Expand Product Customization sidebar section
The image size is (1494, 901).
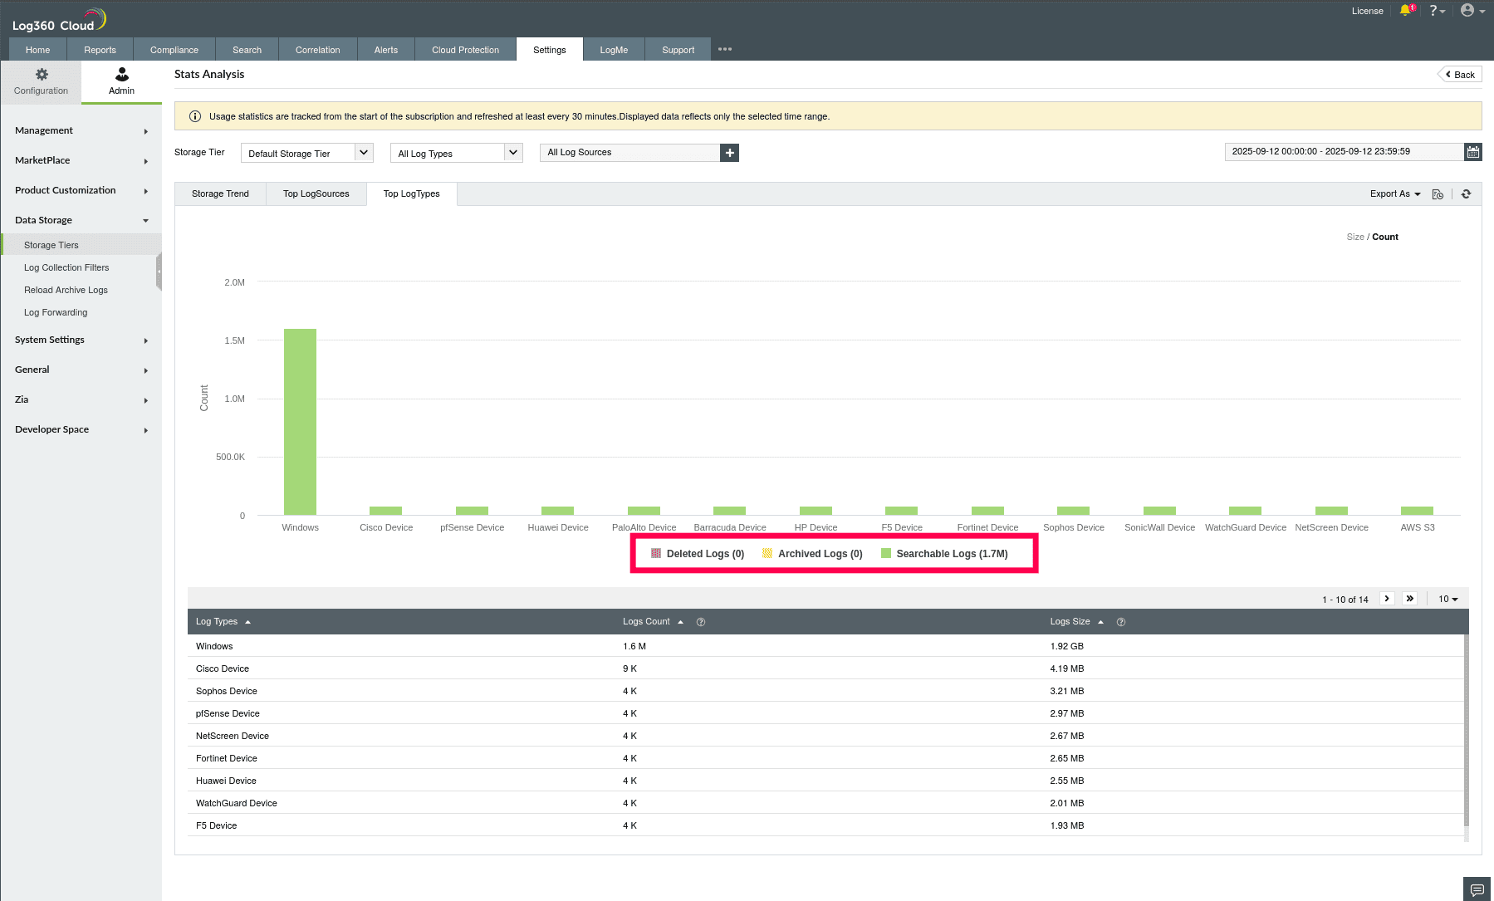point(81,190)
